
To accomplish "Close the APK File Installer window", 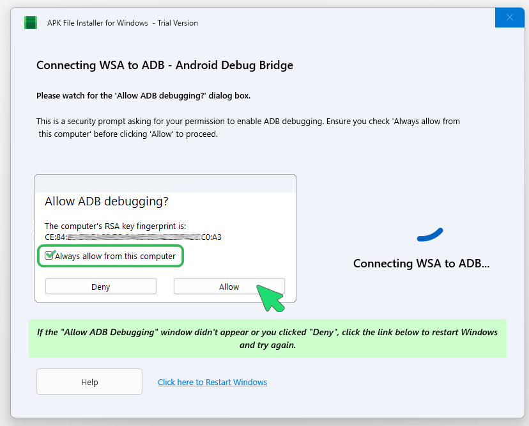I will tap(510, 18).
